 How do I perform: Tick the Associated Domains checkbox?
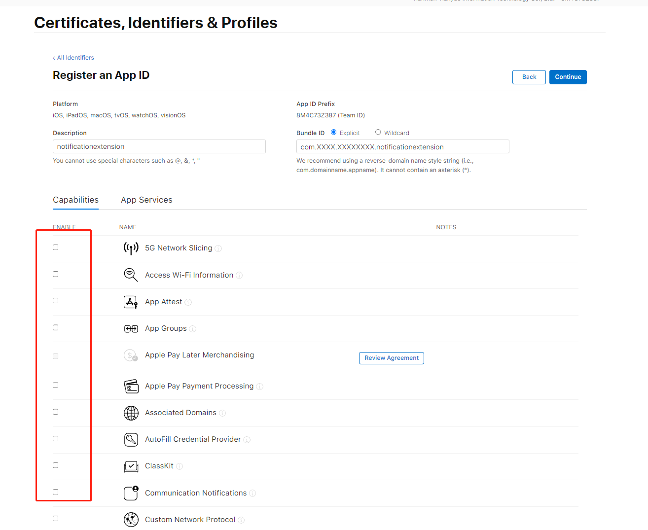click(56, 412)
